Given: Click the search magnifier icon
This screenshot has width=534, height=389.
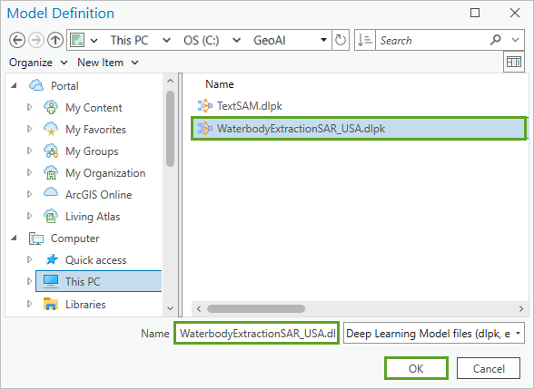Looking at the screenshot, I should tap(496, 40).
